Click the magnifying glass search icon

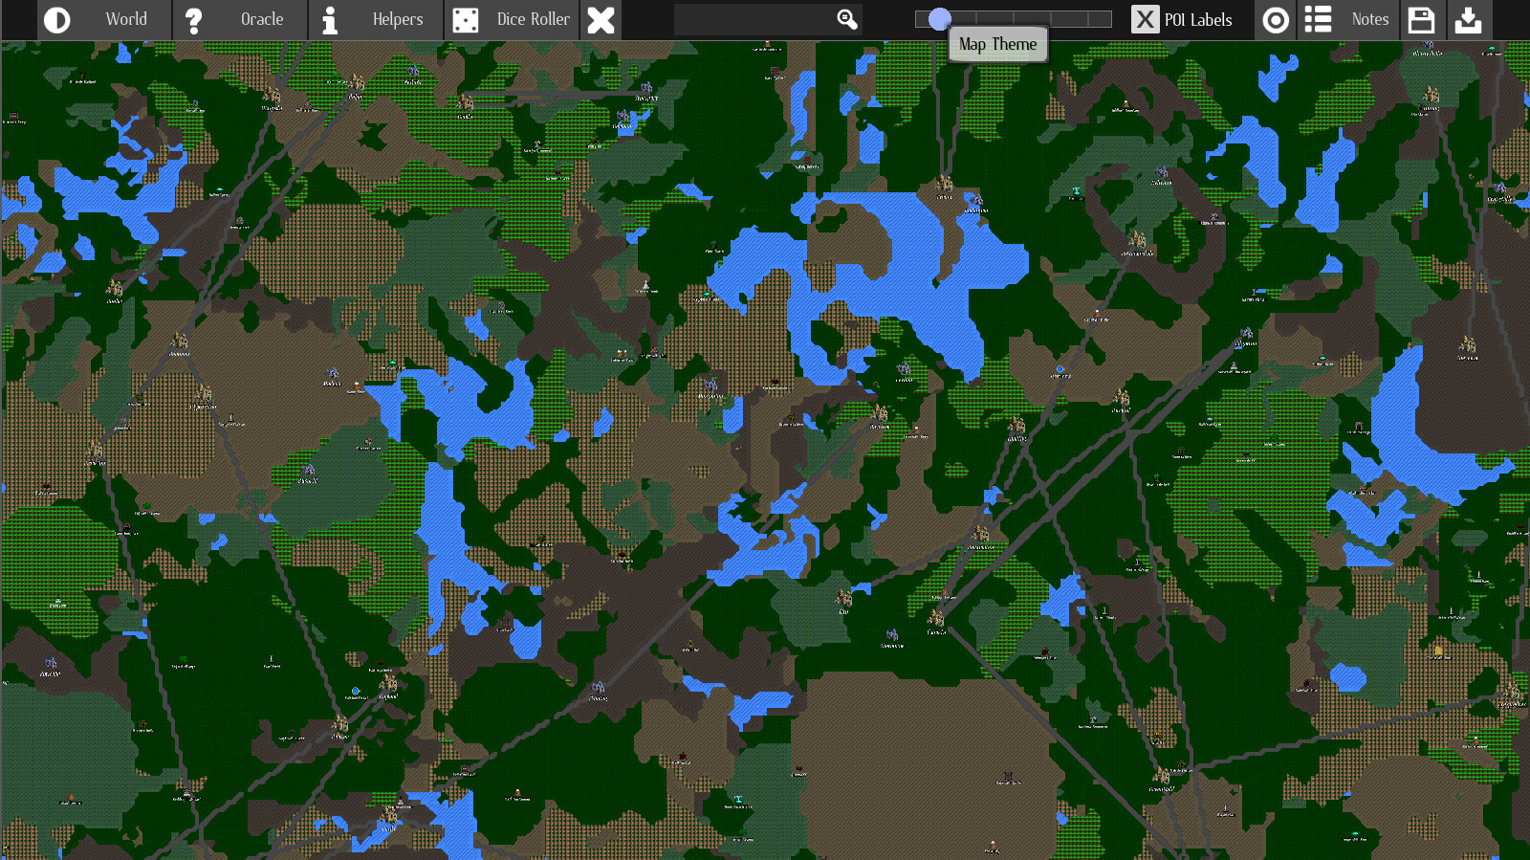(846, 19)
